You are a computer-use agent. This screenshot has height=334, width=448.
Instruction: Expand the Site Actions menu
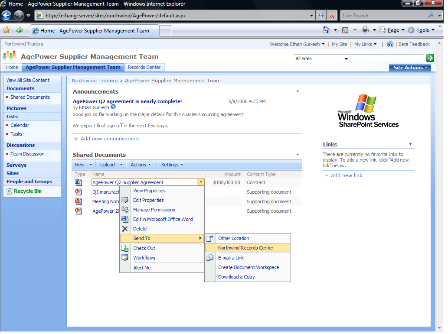[410, 68]
